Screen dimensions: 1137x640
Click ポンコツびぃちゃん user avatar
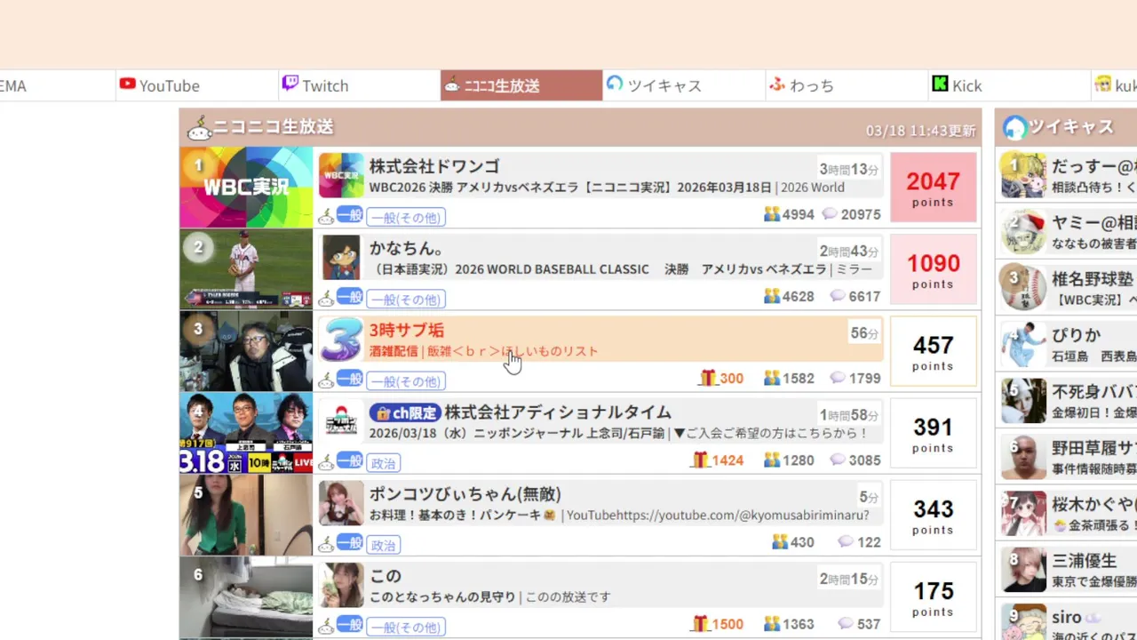(x=341, y=503)
